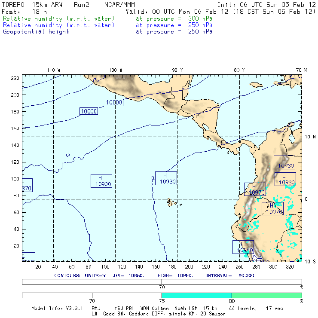Click the "Noah LSM" label
Viewport: 318px width, 318px height.
pos(186,309)
